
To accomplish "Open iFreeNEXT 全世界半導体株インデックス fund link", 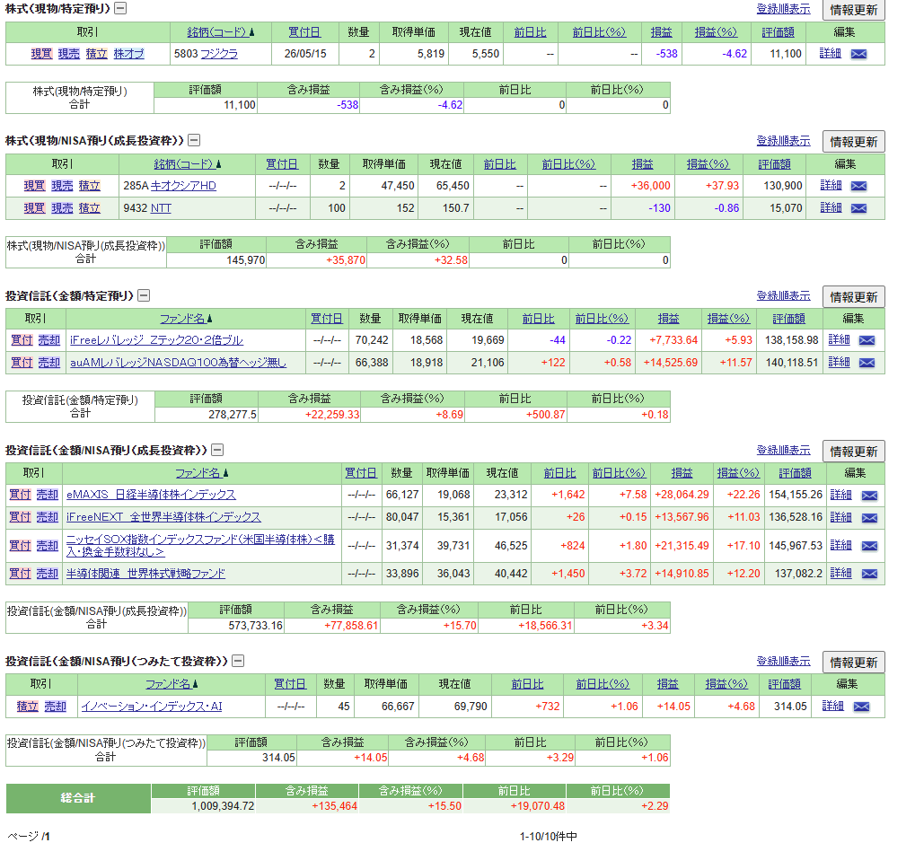I will pos(163,517).
